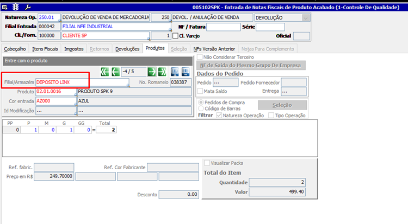Image resolution: width=408 pixels, height=224 pixels.
Task: Switch to the Itens Fiscais tab
Action: 45,49
